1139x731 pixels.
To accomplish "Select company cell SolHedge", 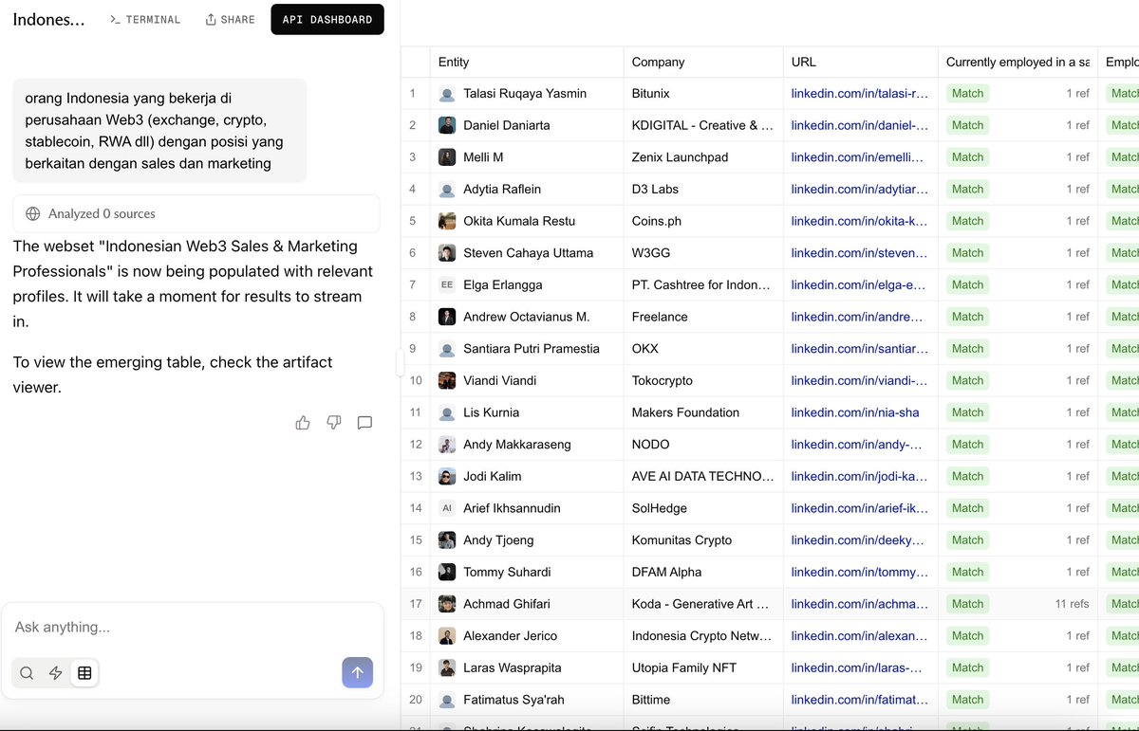I will (703, 508).
